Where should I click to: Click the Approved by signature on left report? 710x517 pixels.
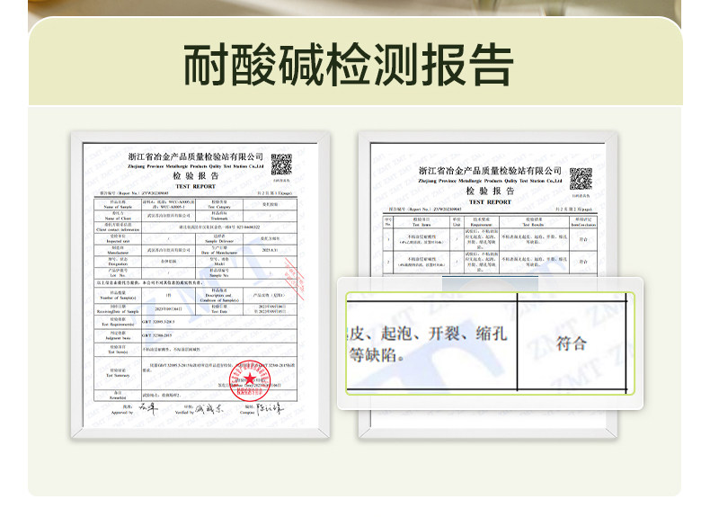148,408
